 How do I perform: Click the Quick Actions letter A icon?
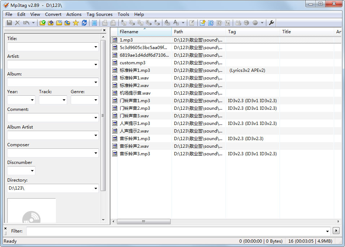pyautogui.click(x=176, y=23)
